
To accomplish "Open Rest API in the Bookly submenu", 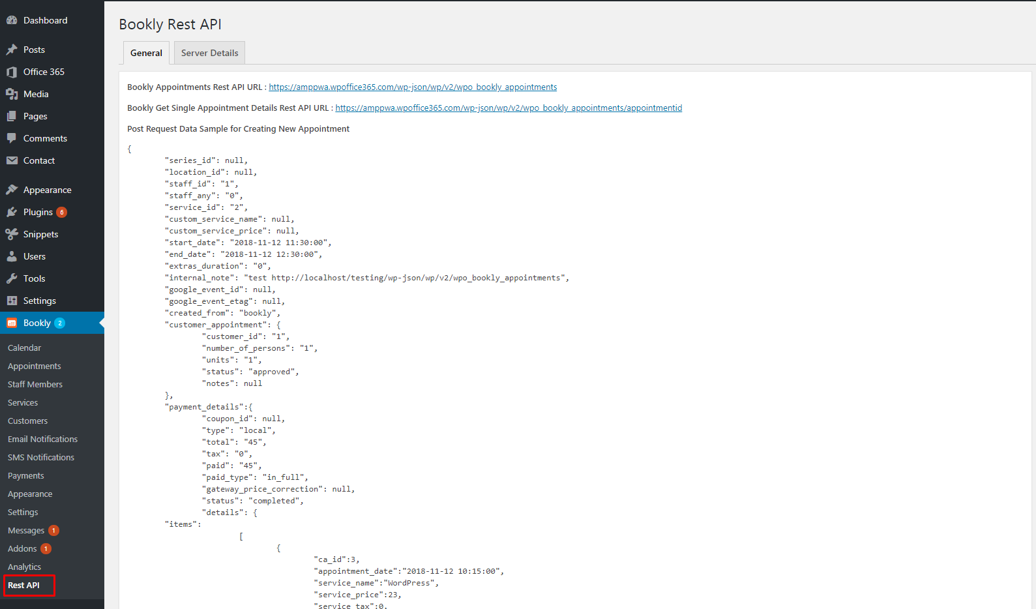I will click(23, 586).
